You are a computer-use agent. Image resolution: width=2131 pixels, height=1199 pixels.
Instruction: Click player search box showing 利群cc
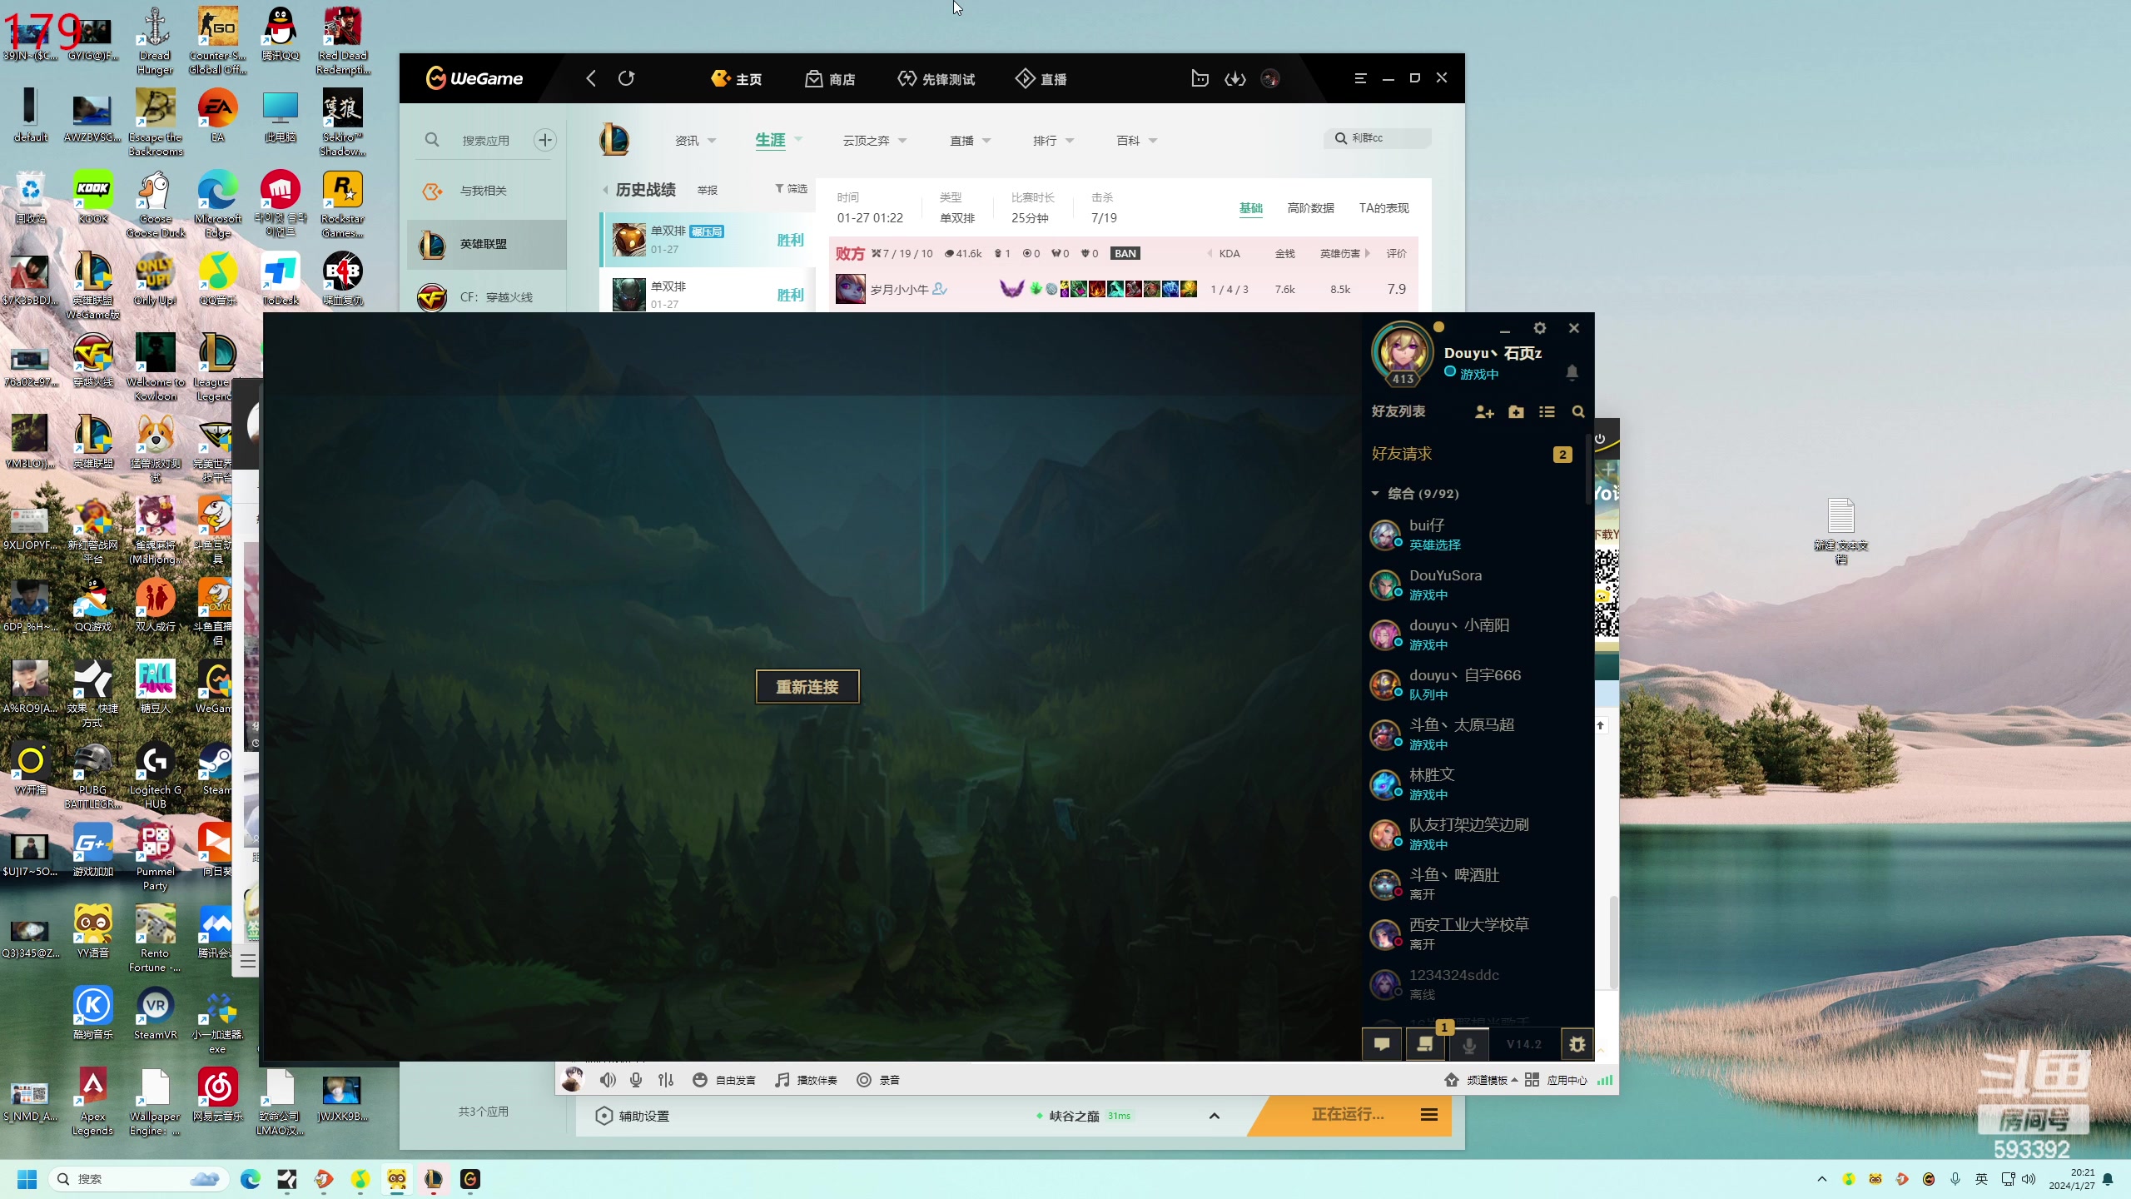[1378, 138]
